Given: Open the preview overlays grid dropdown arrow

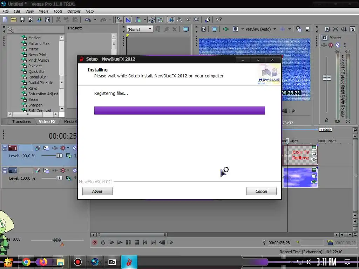Looking at the screenshot, I should point(290,29).
